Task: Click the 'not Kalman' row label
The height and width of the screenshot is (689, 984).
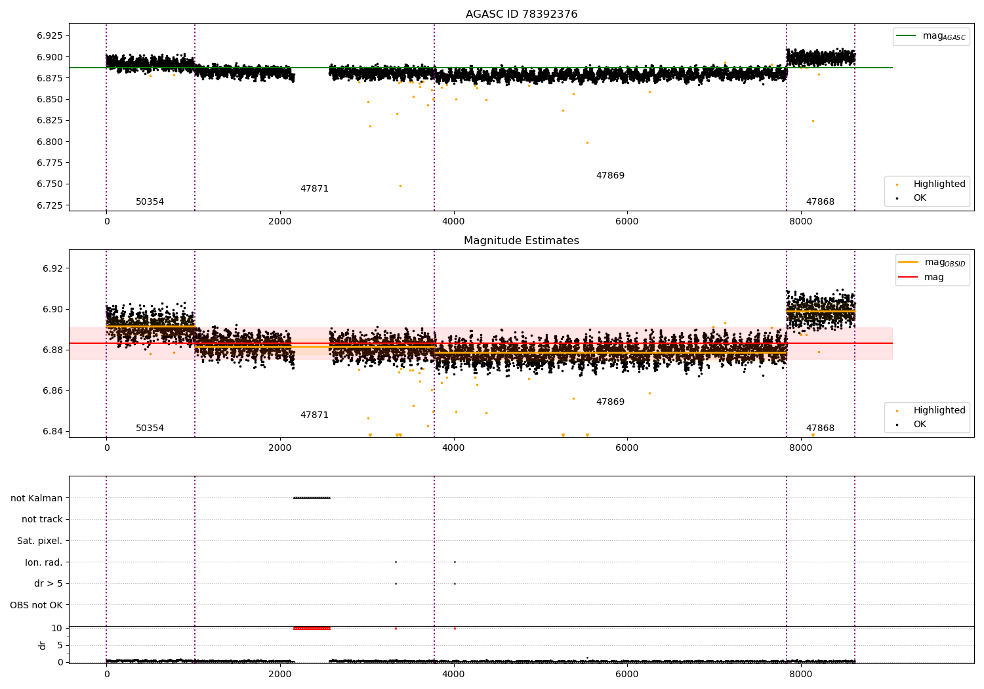Action: point(37,498)
